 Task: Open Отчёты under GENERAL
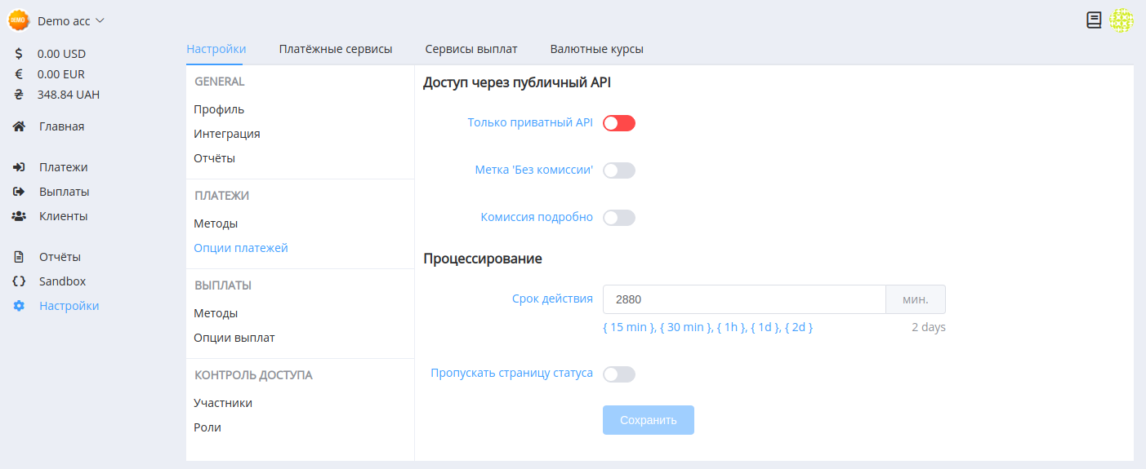(x=214, y=158)
